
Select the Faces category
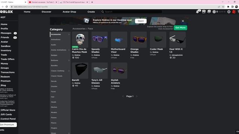[x=53, y=92]
